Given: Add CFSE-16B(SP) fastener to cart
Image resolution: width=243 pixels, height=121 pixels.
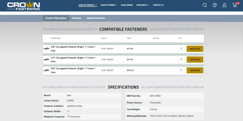Looking at the screenshot, I should [x=195, y=70].
